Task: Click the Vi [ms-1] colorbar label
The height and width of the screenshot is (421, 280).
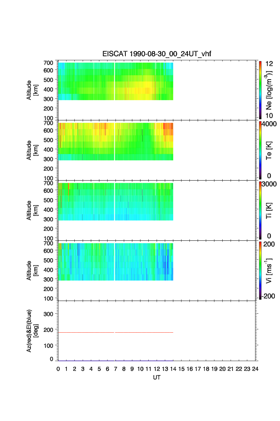Action: pyautogui.click(x=269, y=271)
